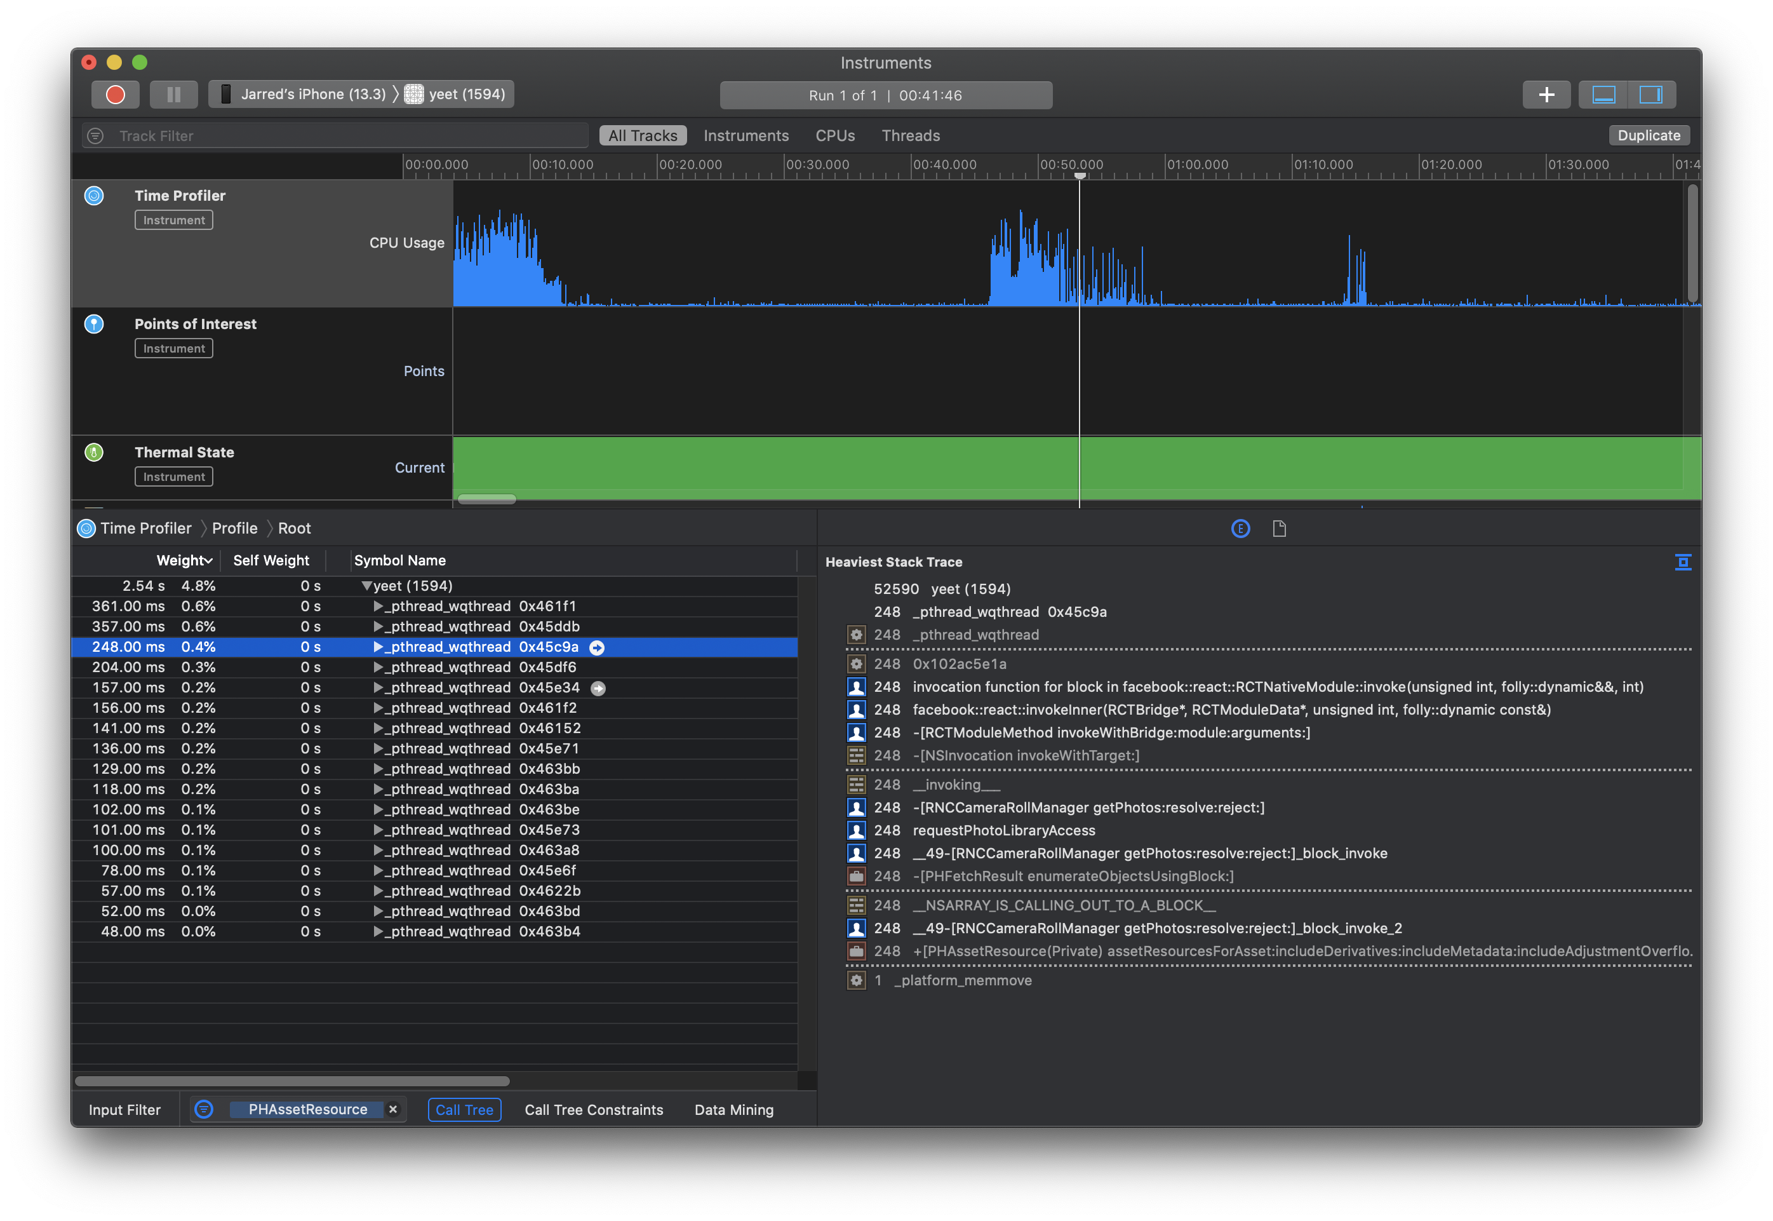Screen dimensions: 1773x1221
Task: Click the document icon beside extended detail
Action: [x=1279, y=529]
